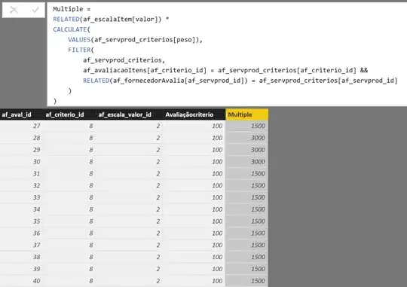Select af_aval_id cell with value 34
This screenshot has height=287, width=407.
pyautogui.click(x=22, y=209)
